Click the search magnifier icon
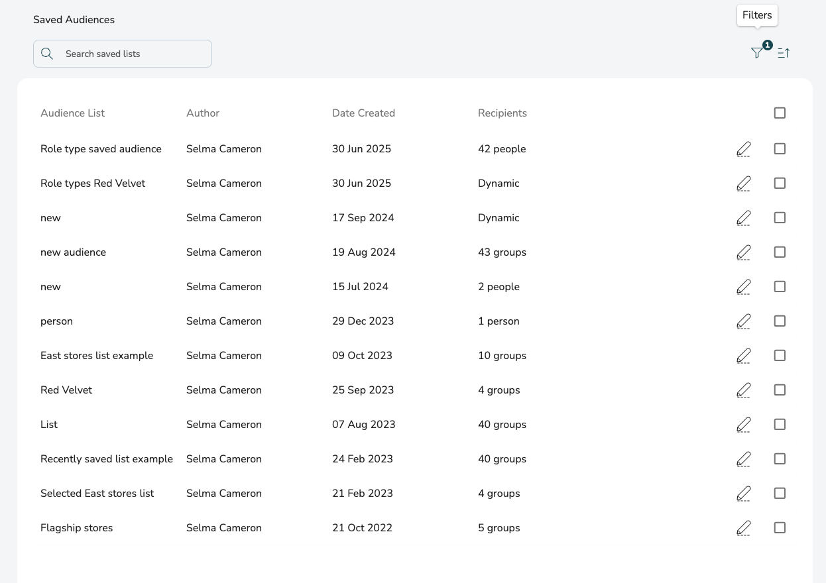The width and height of the screenshot is (826, 583). click(x=47, y=54)
